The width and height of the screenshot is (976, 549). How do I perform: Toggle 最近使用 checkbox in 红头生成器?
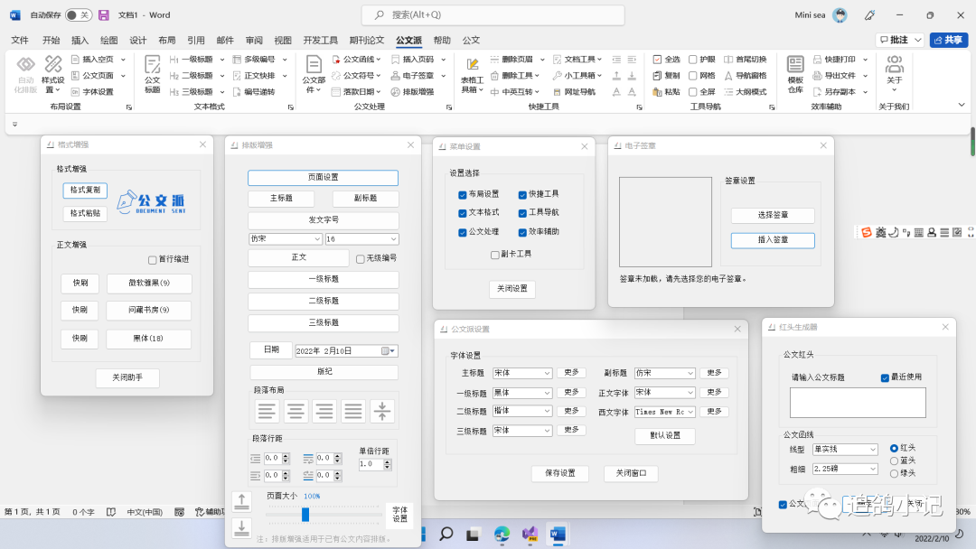885,377
